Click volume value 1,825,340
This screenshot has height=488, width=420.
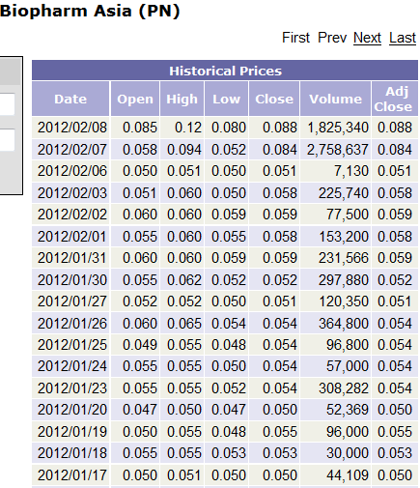[x=338, y=128]
